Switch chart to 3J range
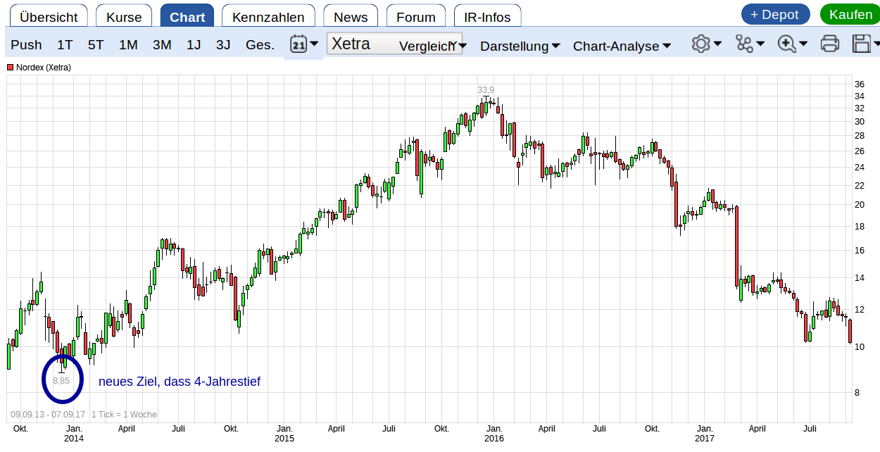The width and height of the screenshot is (880, 452). 223,44
